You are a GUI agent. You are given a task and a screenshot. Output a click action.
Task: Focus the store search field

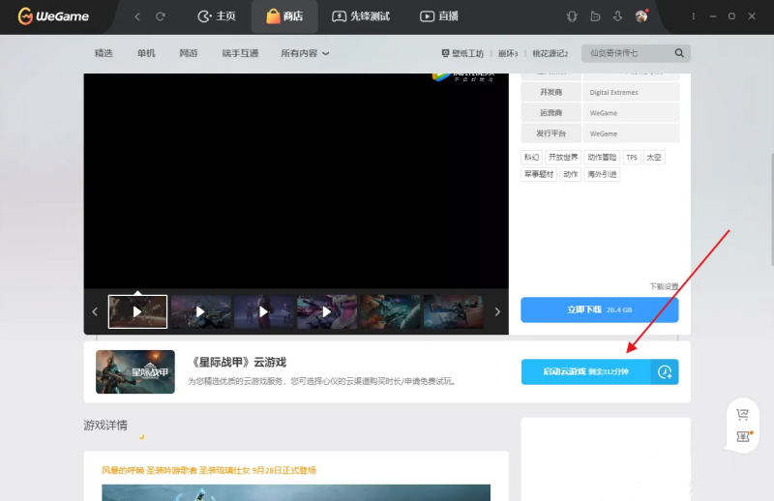point(627,53)
